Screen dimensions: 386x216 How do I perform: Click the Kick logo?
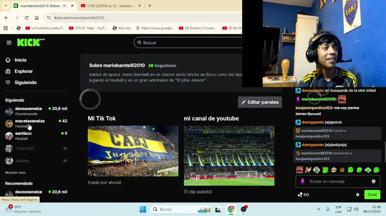pos(31,43)
